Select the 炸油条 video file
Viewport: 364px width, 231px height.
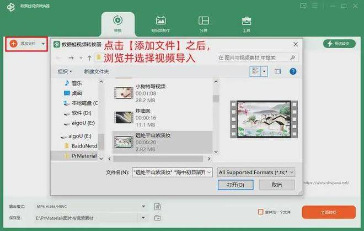click(x=162, y=118)
